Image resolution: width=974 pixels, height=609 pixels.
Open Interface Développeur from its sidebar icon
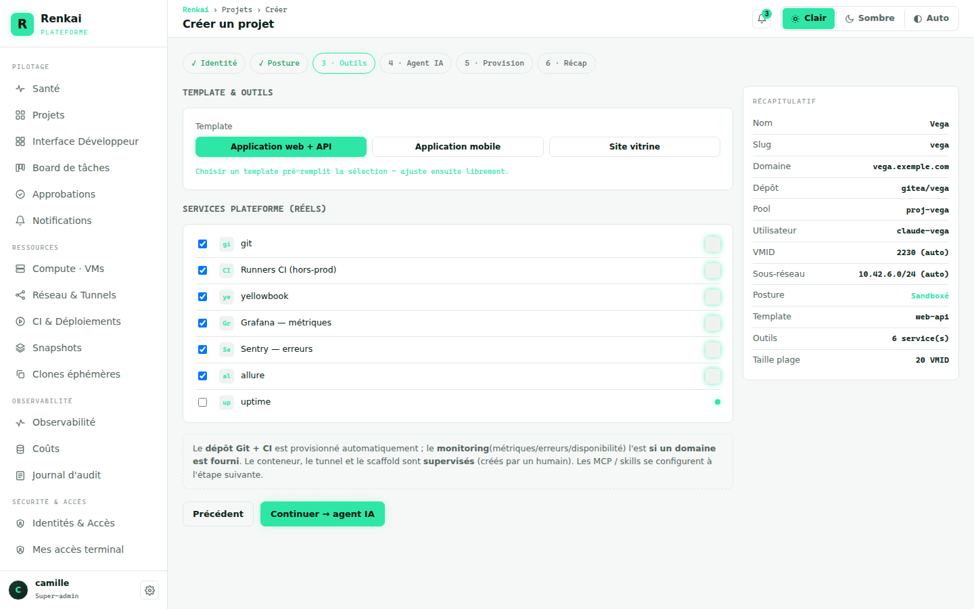20,141
